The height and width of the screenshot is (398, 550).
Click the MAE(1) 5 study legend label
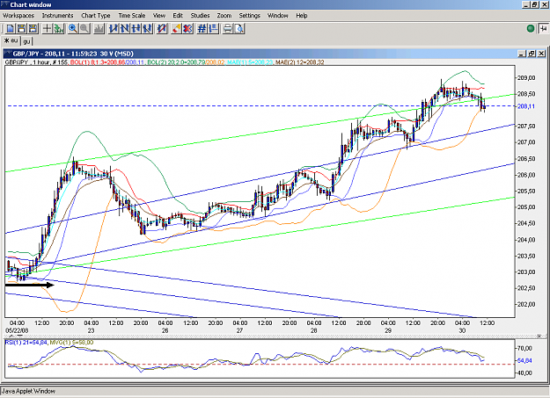(250, 62)
